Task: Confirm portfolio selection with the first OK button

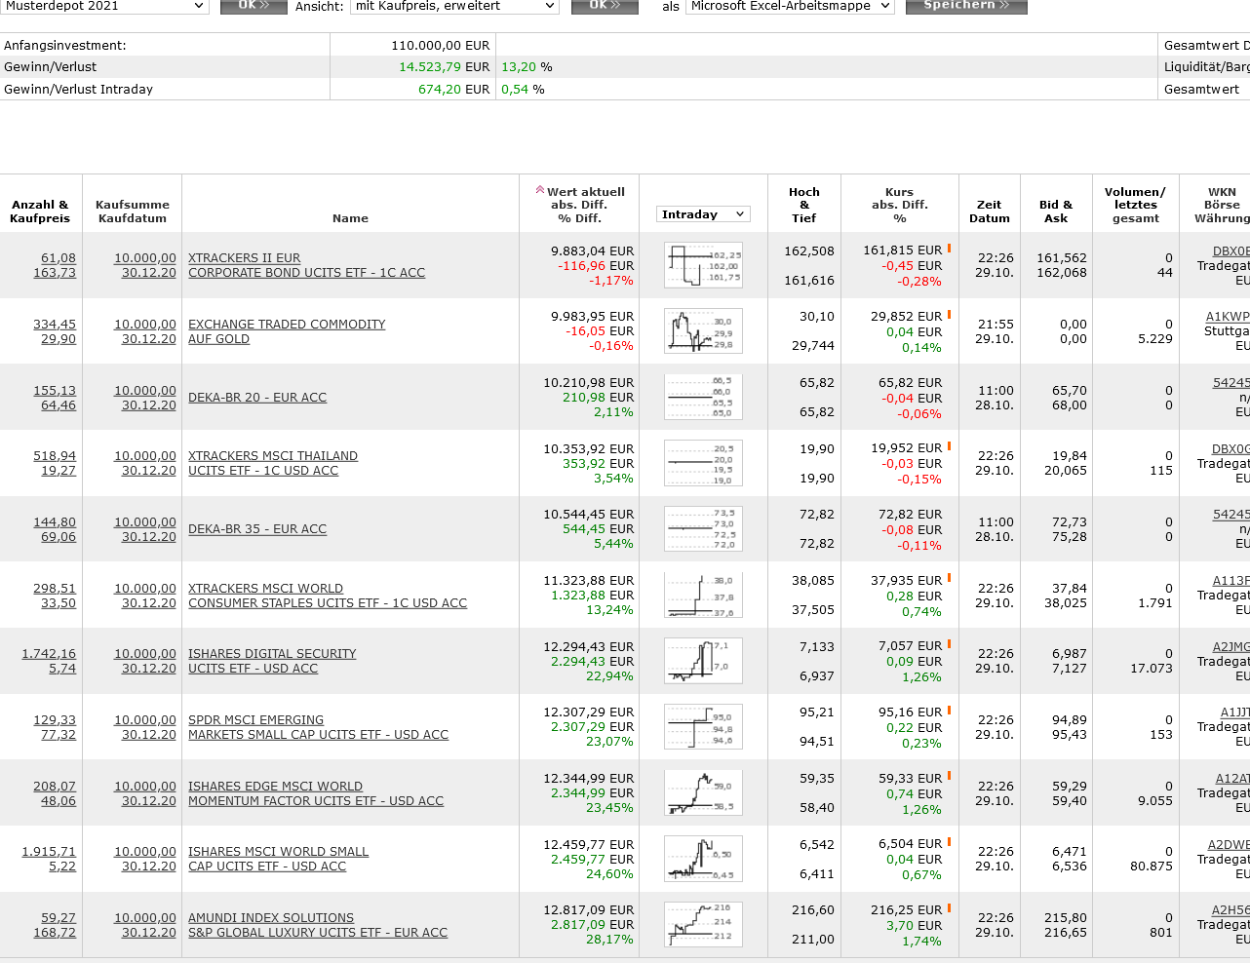Action: pos(254,6)
